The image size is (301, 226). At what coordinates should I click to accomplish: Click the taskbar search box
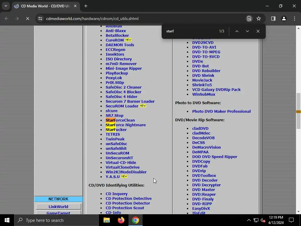(x=56, y=220)
